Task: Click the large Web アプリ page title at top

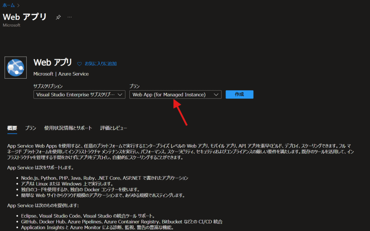Action: [x=25, y=17]
